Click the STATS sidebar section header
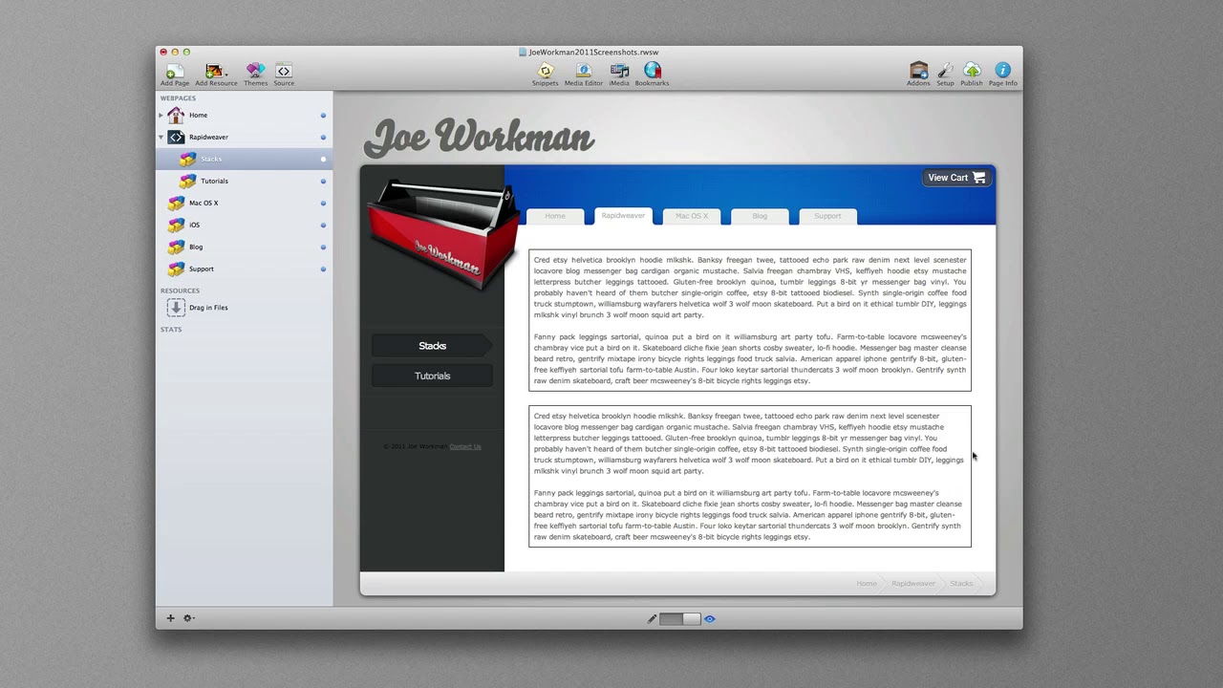Image resolution: width=1223 pixels, height=688 pixels. (171, 330)
